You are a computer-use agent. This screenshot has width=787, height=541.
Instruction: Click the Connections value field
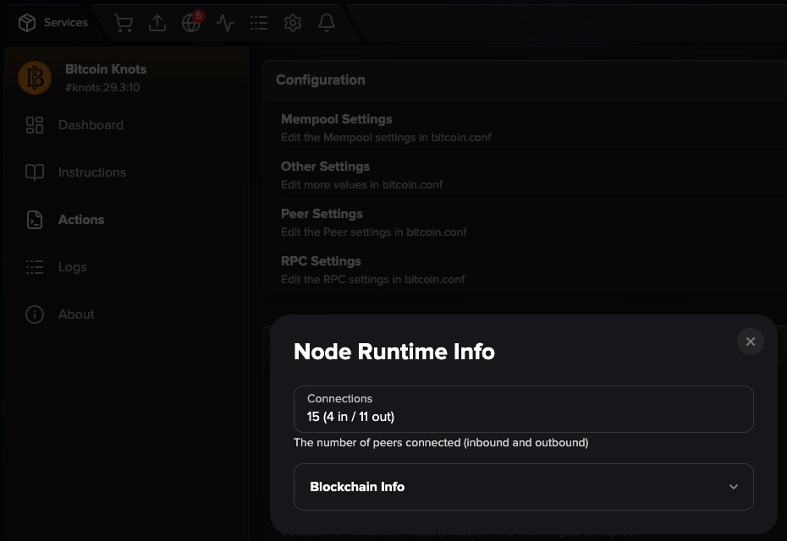524,409
